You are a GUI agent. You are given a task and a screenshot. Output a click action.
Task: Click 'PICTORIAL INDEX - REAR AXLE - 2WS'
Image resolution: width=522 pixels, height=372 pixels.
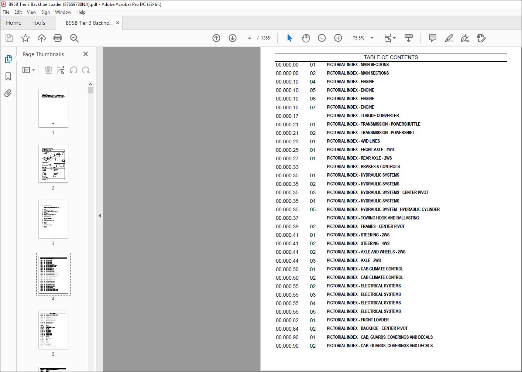pos(359,158)
